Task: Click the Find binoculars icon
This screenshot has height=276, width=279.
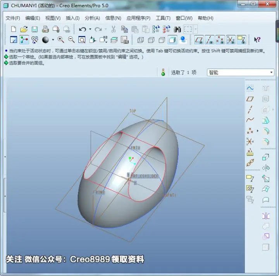Action: point(177,29)
